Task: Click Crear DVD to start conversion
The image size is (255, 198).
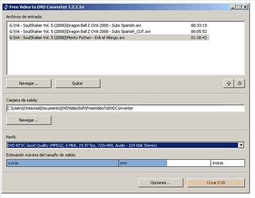Action: click(x=216, y=183)
